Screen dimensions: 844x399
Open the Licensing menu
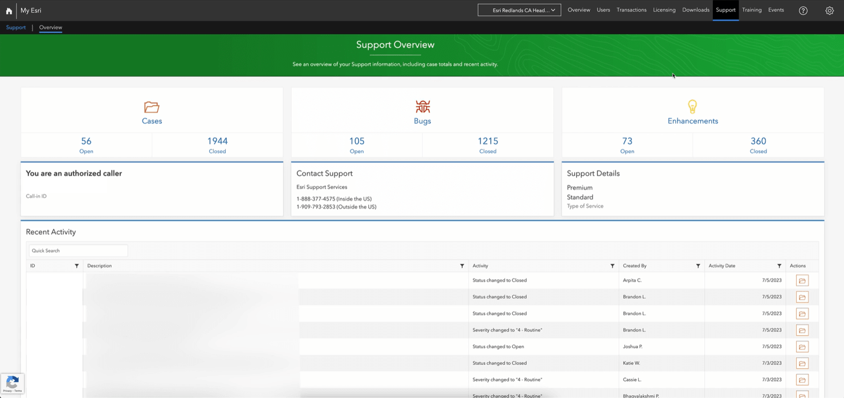664,10
